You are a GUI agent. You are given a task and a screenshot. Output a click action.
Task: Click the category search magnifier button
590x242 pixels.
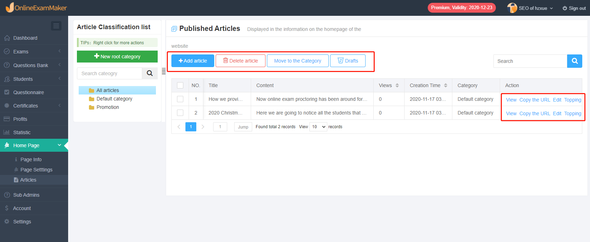150,73
